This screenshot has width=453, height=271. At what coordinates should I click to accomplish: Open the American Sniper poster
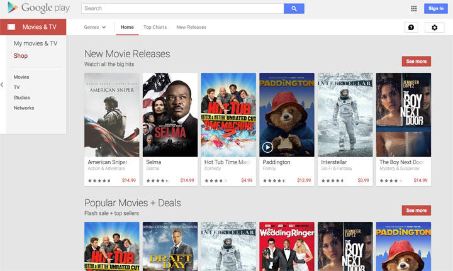click(x=111, y=114)
